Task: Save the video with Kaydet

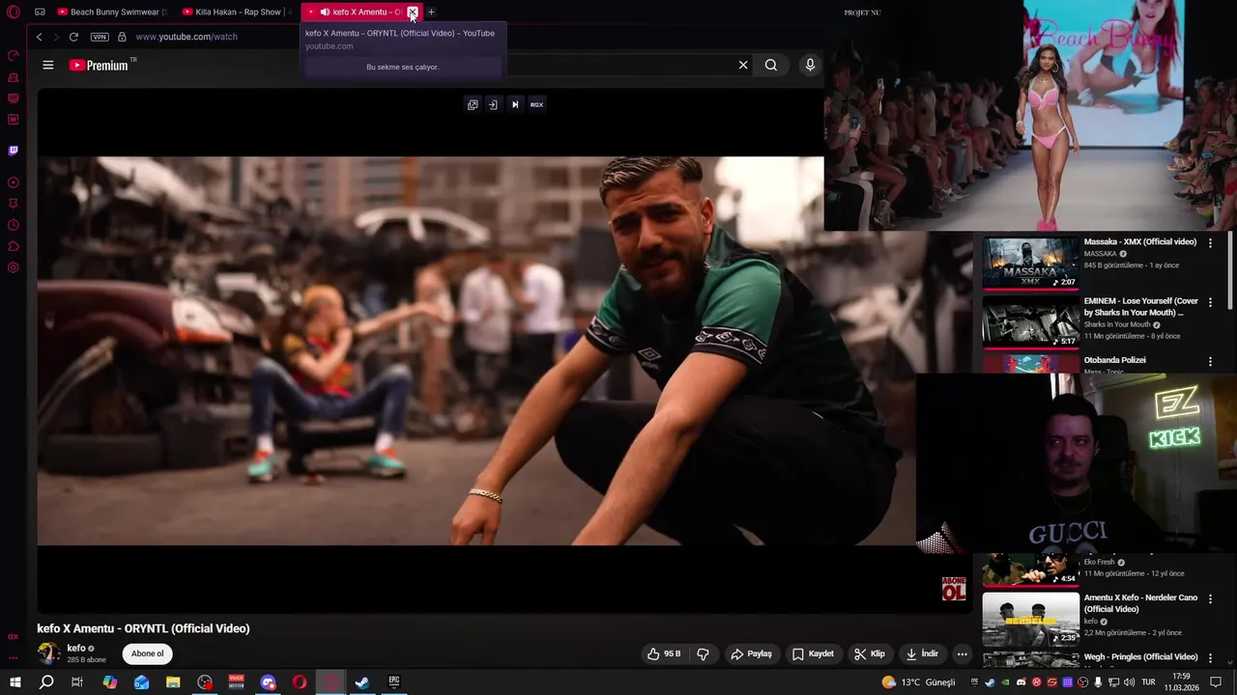Action: click(x=813, y=653)
